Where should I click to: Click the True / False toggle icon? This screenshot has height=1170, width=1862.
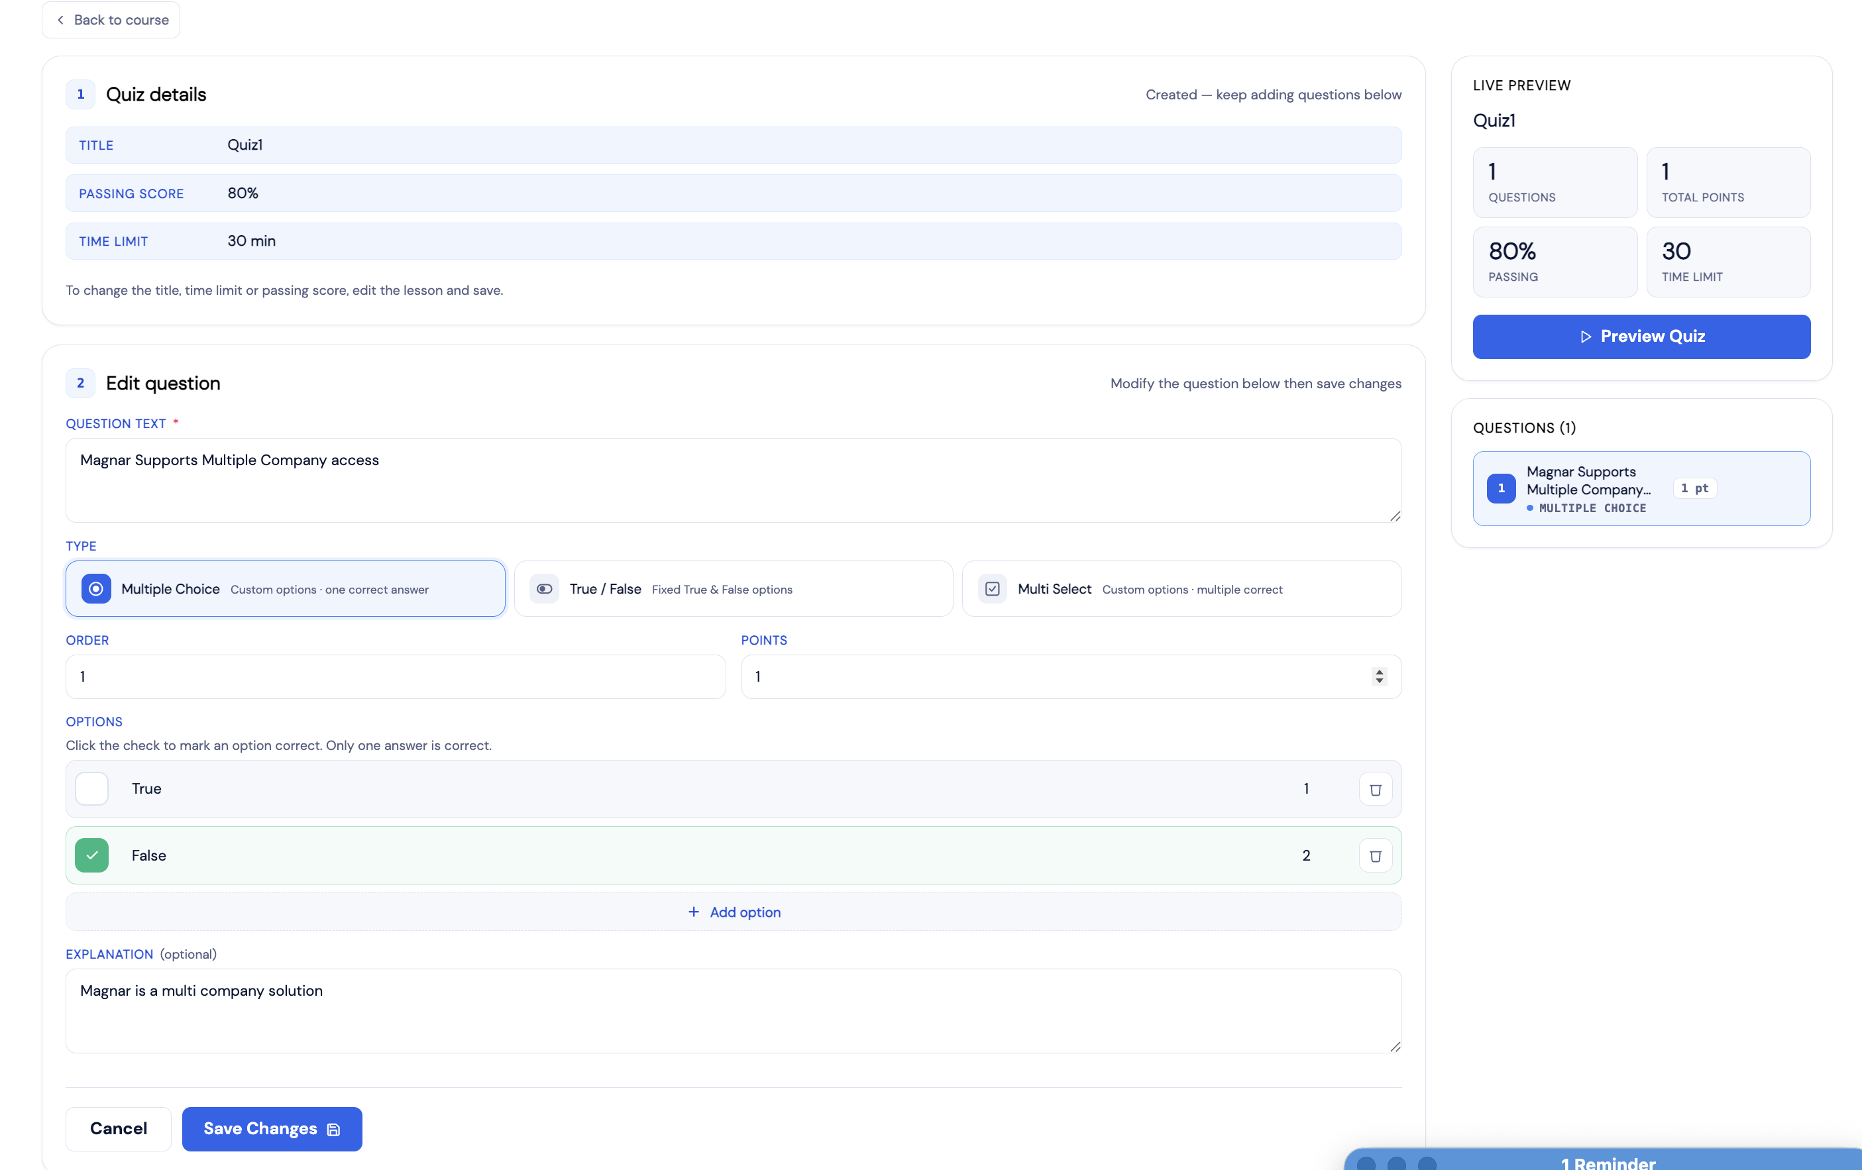click(545, 588)
